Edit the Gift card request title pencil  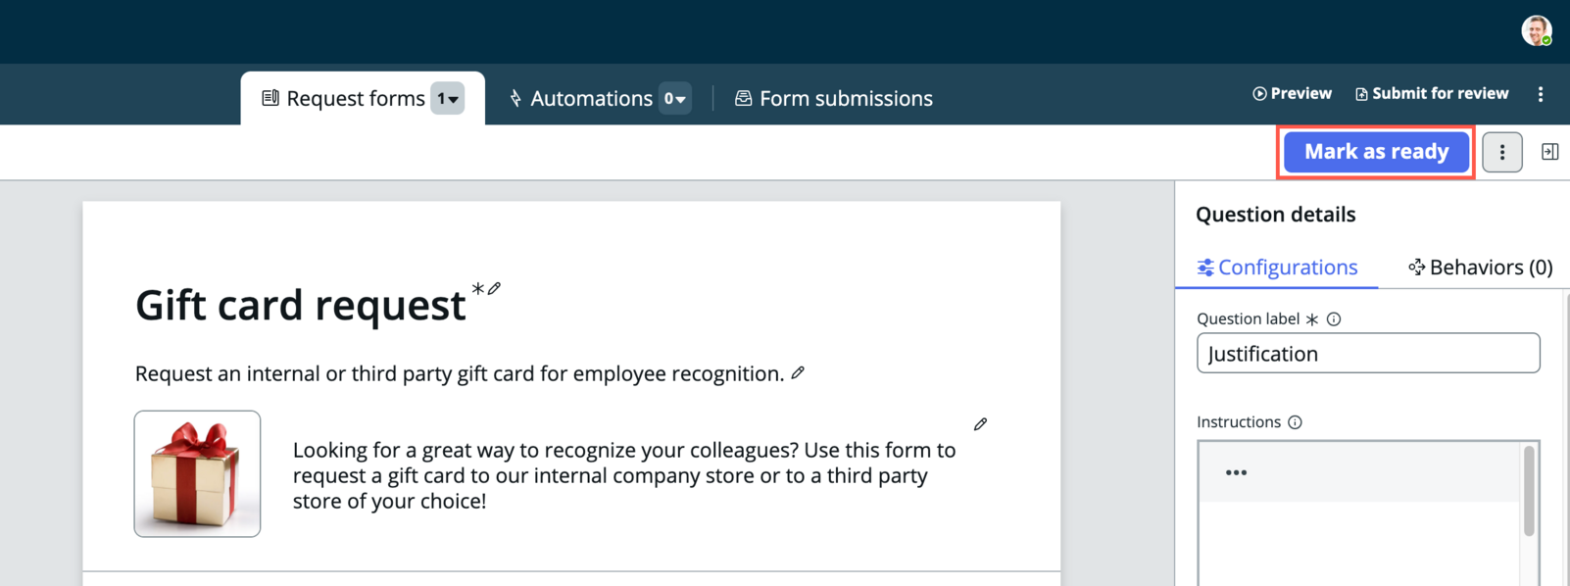click(x=494, y=288)
